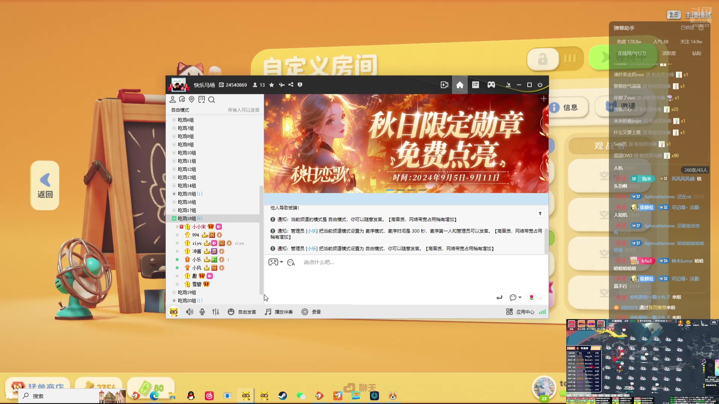Open 应用中心 app center
Viewport: 719px width, 404px height.
(520, 312)
